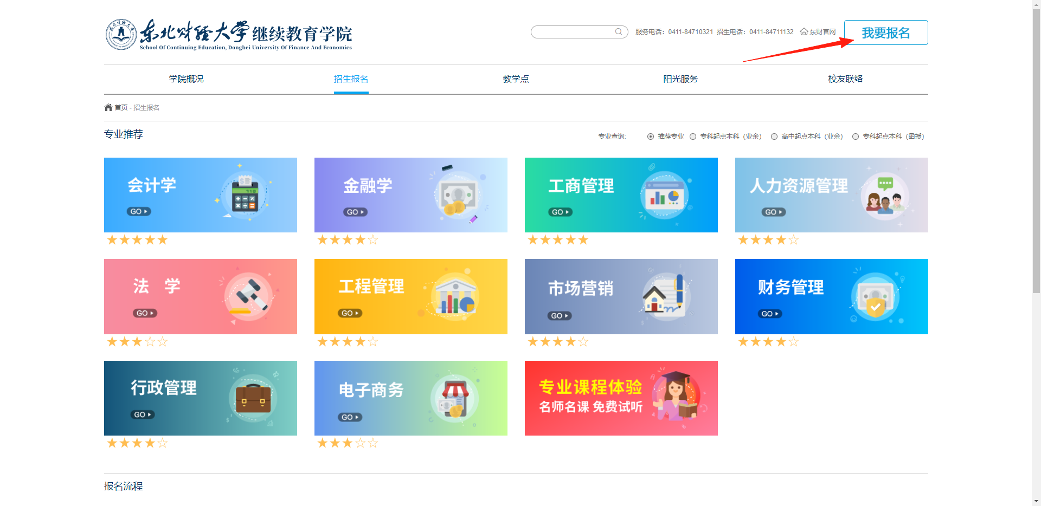This screenshot has width=1041, height=506.
Task: Click the briefcase icon on 行政管理
Action: click(253, 399)
